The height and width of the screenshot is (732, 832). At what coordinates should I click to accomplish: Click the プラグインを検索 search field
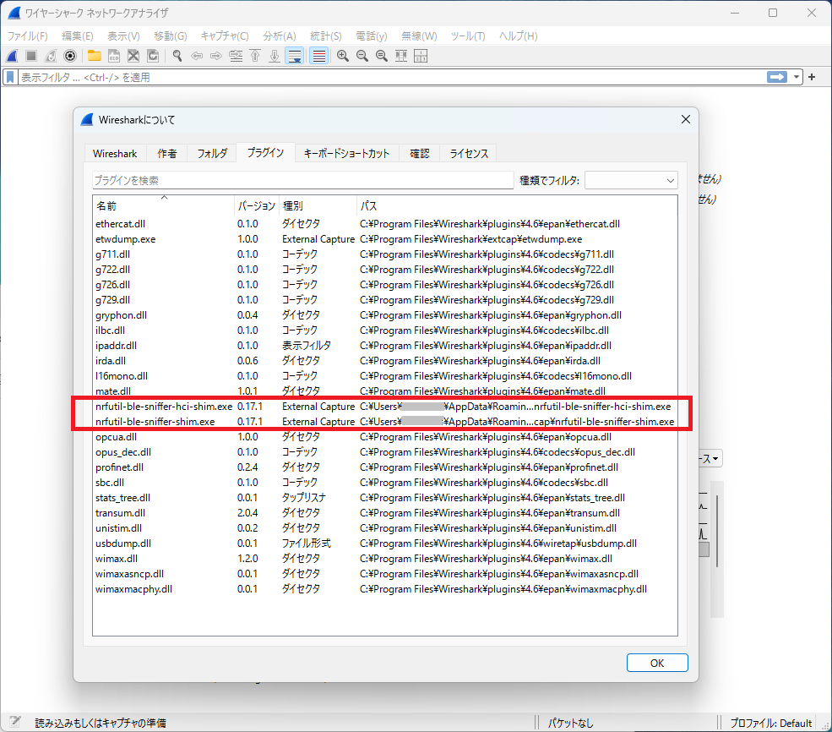pyautogui.click(x=302, y=180)
